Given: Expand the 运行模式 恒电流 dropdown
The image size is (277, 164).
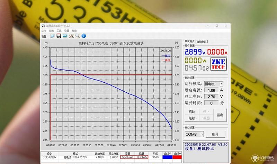Looking at the screenshot, I should (221, 84).
